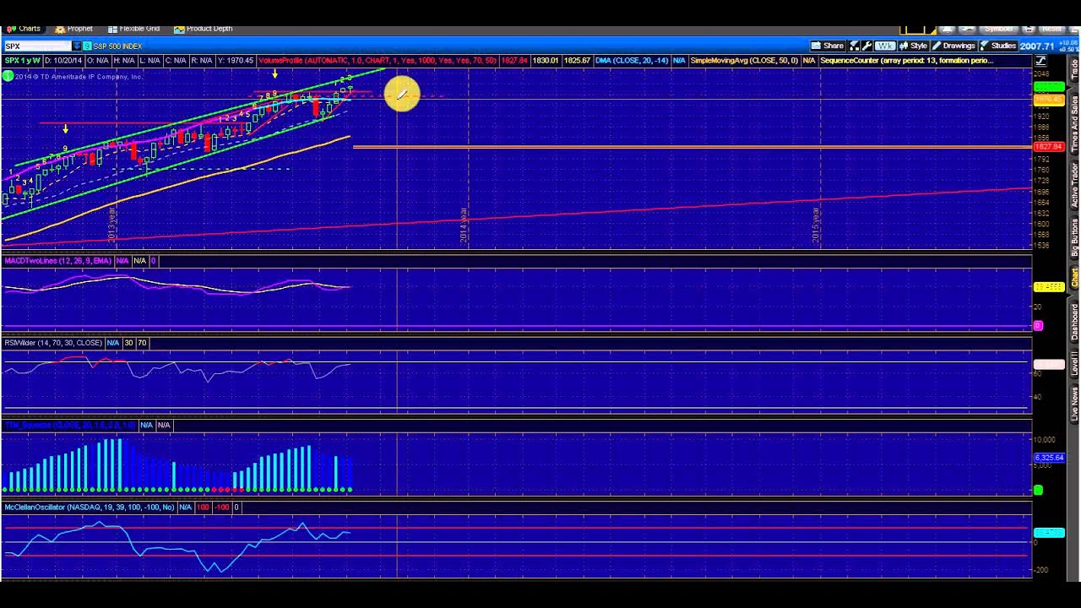Open the Dashboard sidebar tab
This screenshot has width=1081, height=608.
coord(1075,322)
